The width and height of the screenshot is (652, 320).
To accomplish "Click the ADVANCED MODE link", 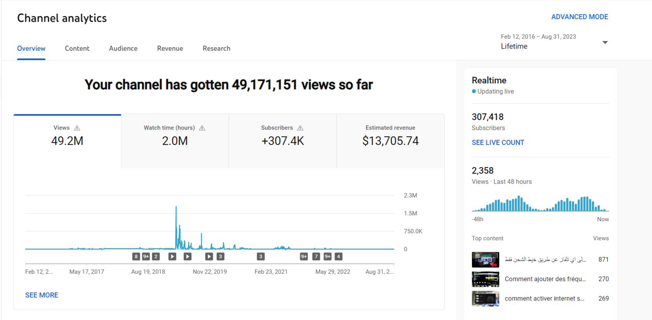I will click(x=580, y=17).
